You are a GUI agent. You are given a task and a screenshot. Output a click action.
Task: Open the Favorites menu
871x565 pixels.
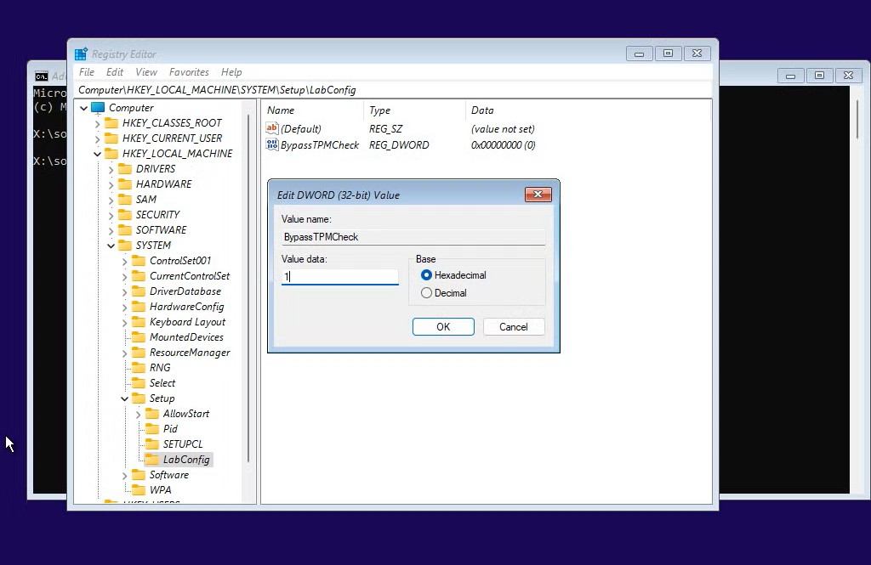click(x=189, y=72)
